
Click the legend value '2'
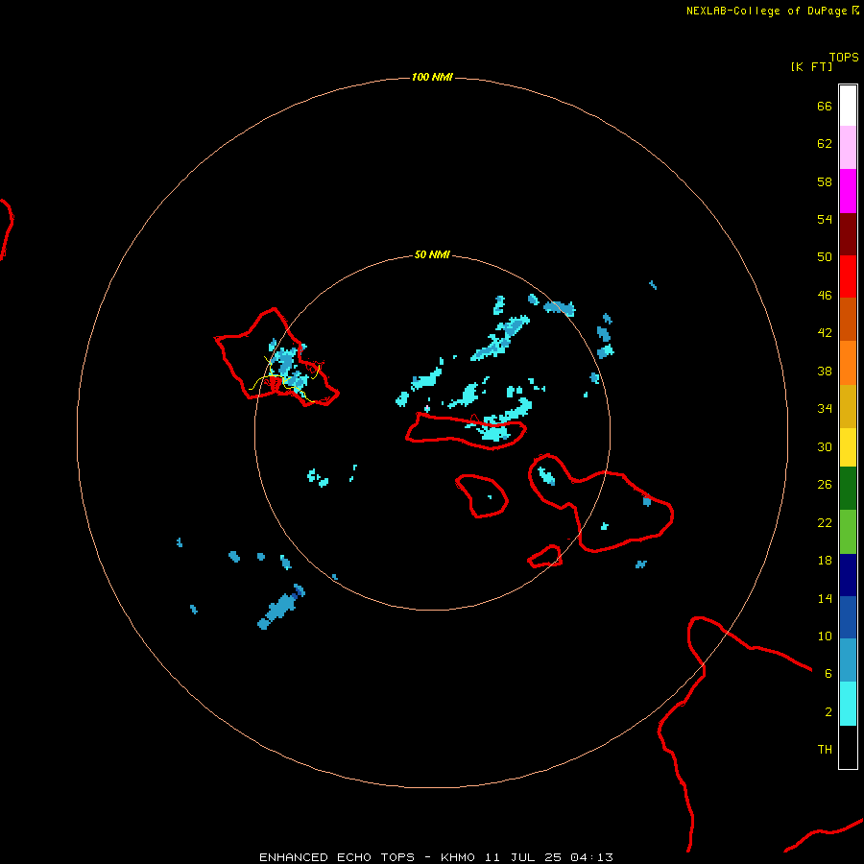click(828, 711)
